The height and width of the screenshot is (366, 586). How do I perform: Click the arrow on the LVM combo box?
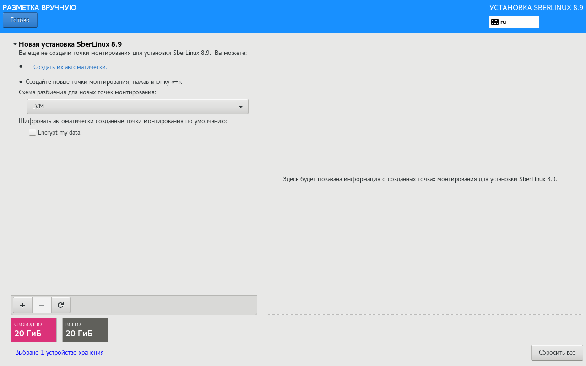241,107
